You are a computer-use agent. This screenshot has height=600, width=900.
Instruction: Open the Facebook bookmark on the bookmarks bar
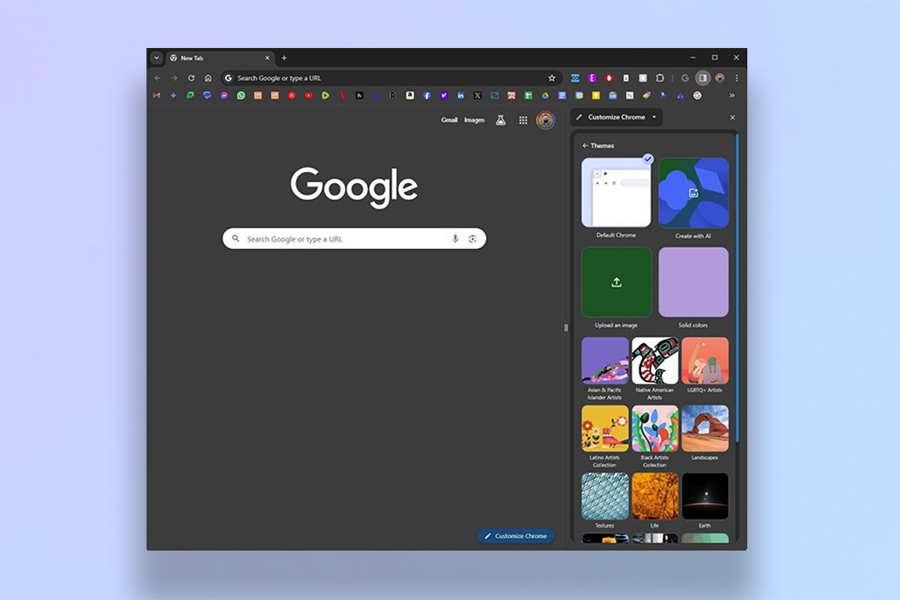point(427,95)
